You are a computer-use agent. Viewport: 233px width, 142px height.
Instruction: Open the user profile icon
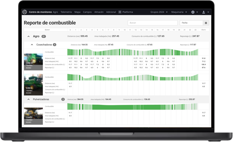click(203, 12)
